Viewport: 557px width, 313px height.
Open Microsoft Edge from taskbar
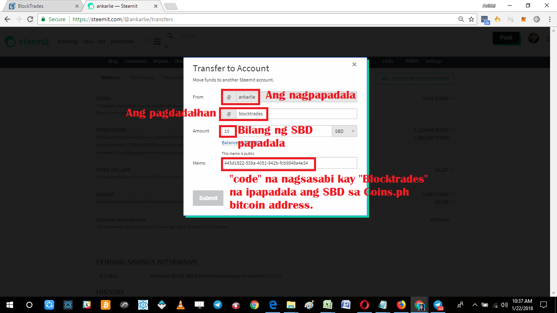[x=273, y=304]
